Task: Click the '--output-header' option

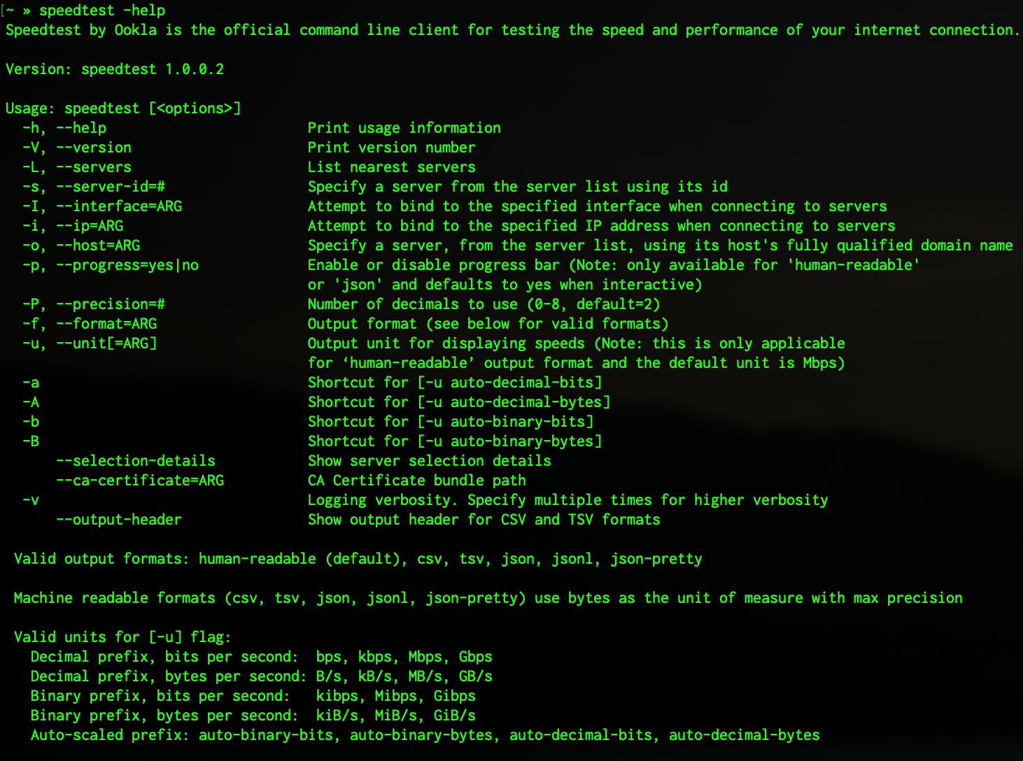Action: pyautogui.click(x=119, y=520)
